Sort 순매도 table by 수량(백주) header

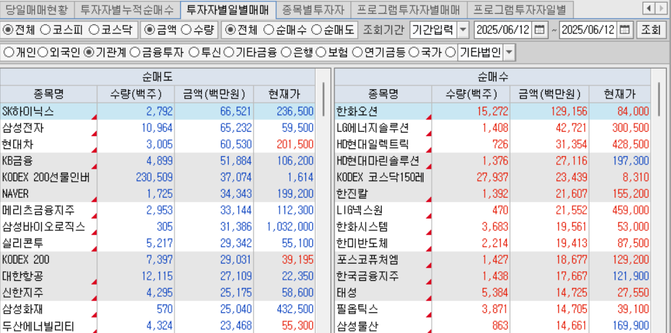(136, 94)
